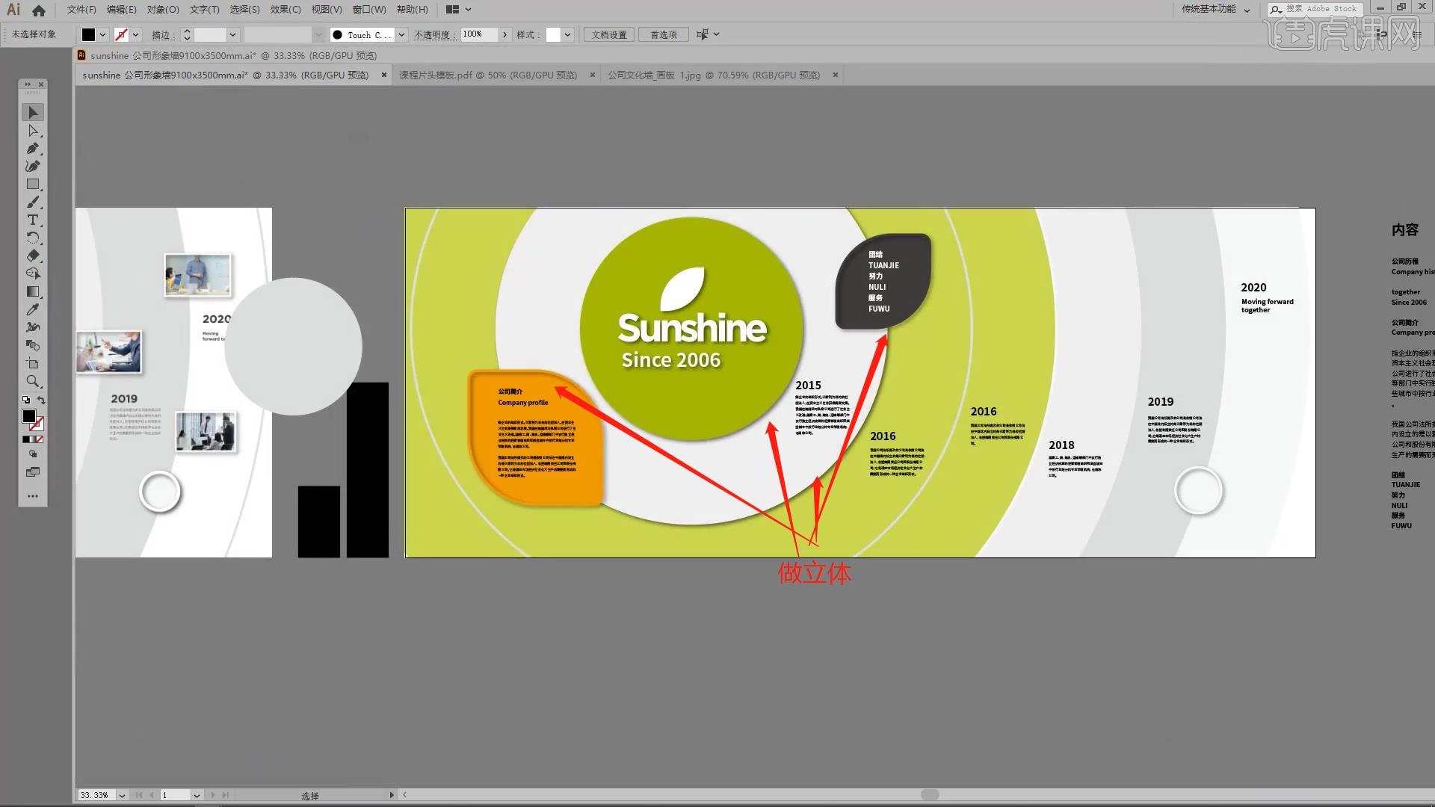The height and width of the screenshot is (807, 1435).
Task: Select the Pen tool
Action: (x=33, y=149)
